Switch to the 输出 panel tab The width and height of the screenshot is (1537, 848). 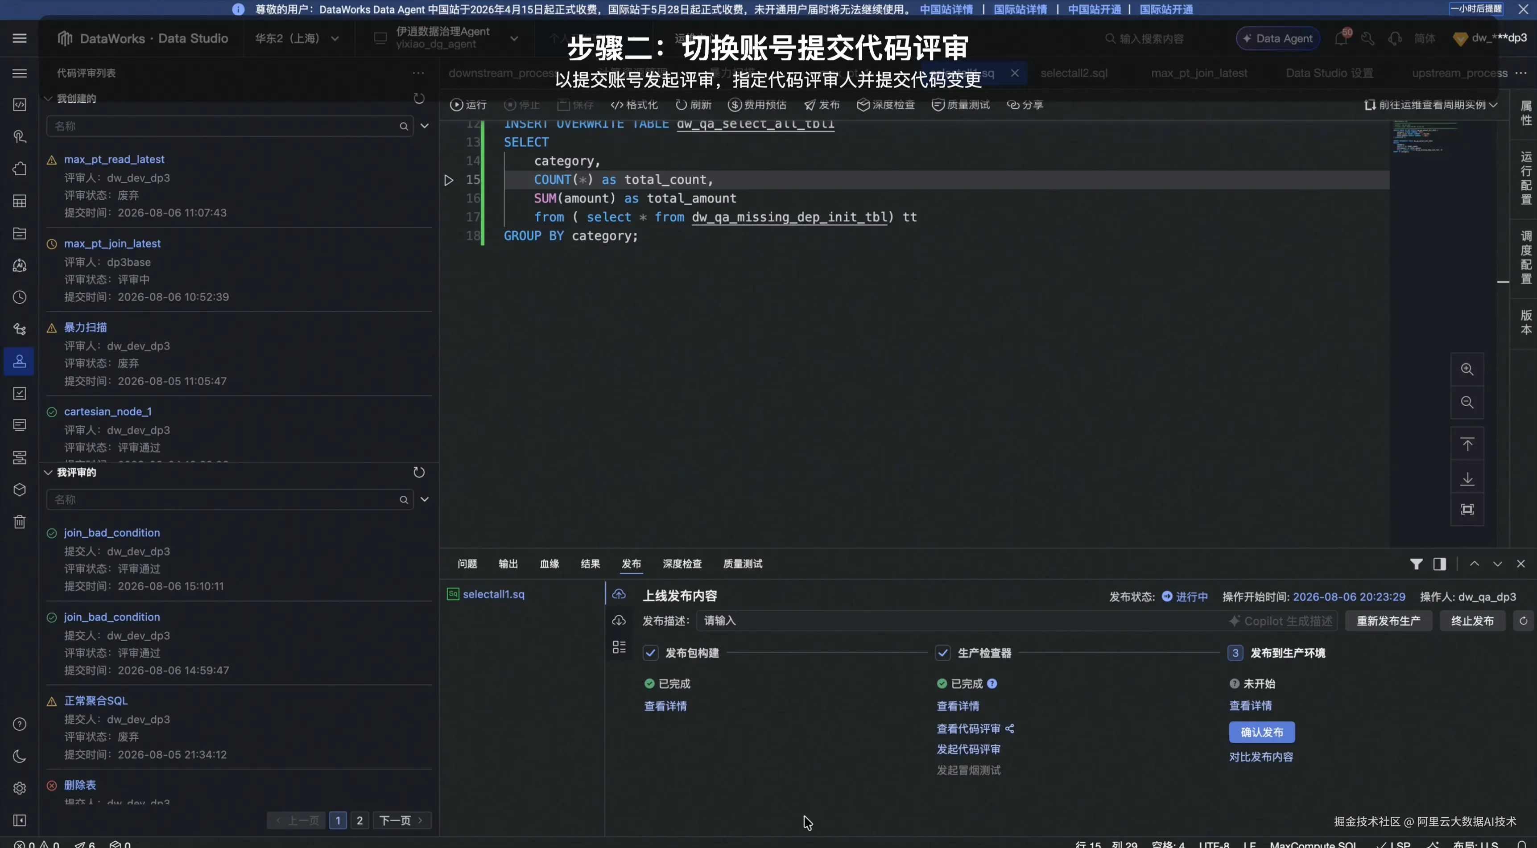pyautogui.click(x=508, y=564)
